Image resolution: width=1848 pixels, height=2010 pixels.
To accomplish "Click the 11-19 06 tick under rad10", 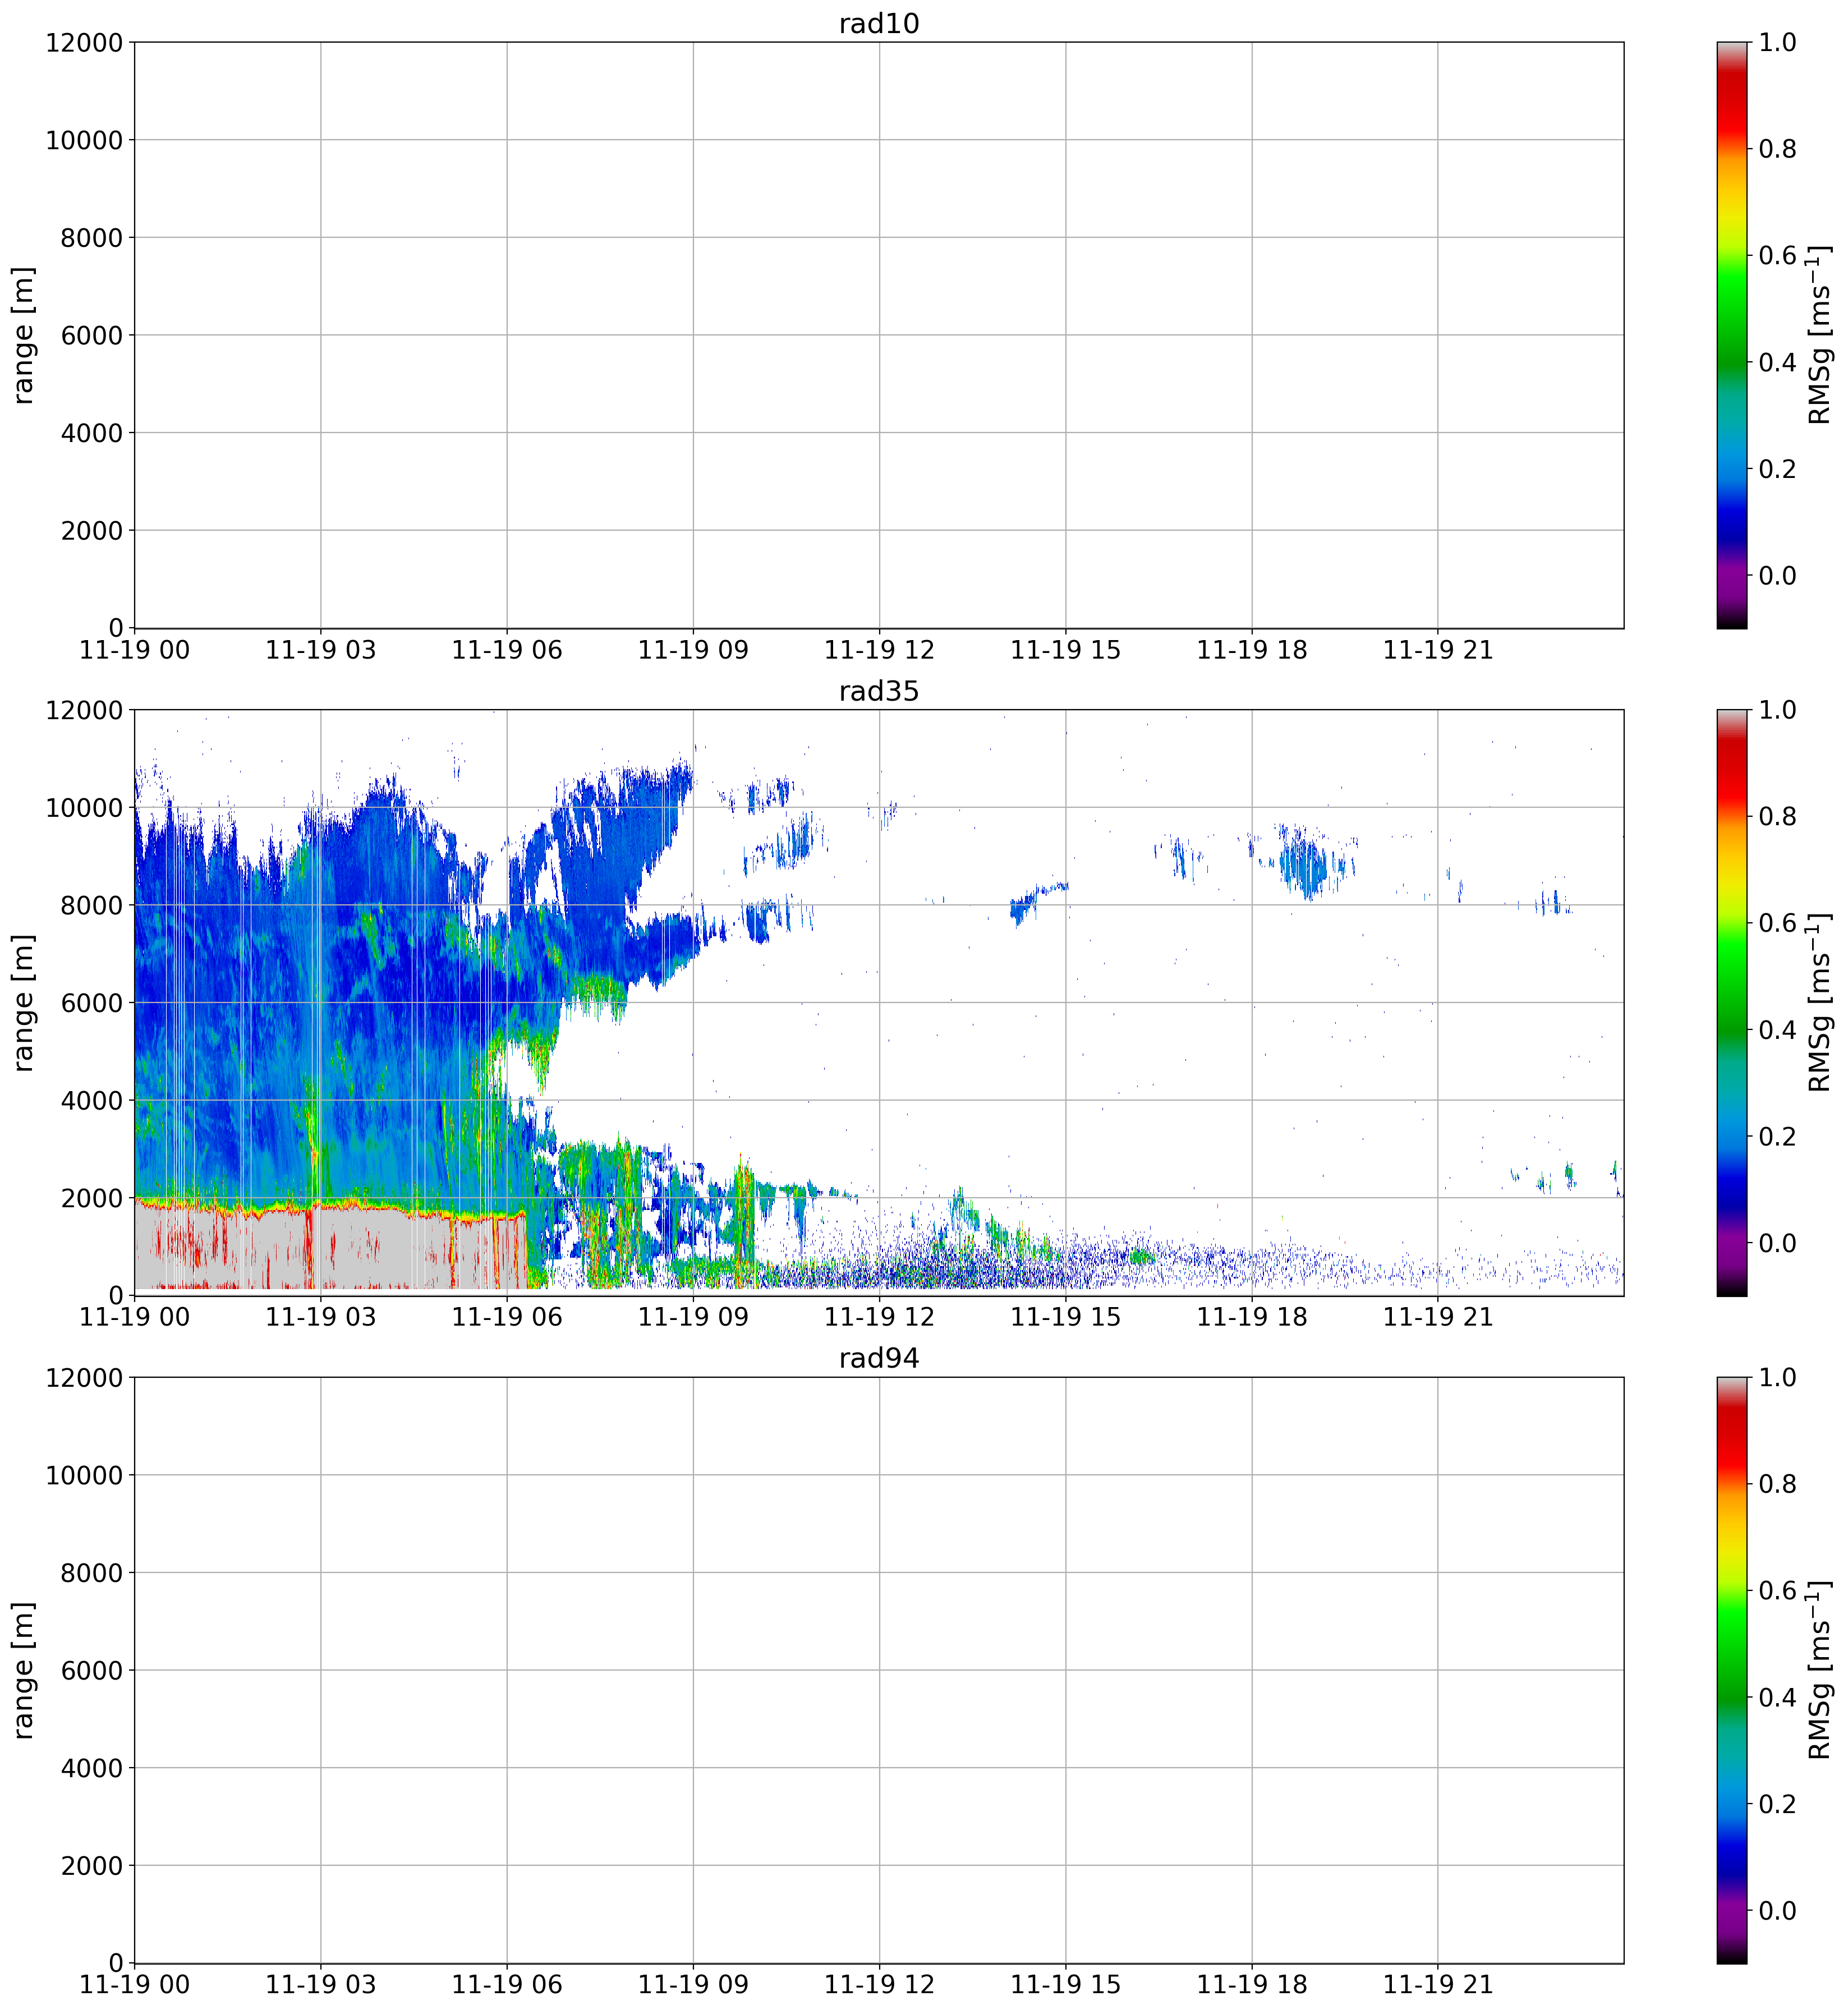I will (506, 651).
